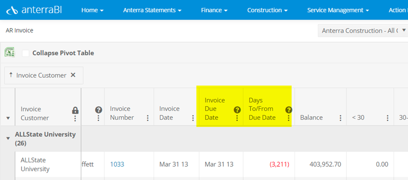This screenshot has height=180, width=408.
Task: Sort by Invoice Due Date column header
Action: [x=215, y=109]
